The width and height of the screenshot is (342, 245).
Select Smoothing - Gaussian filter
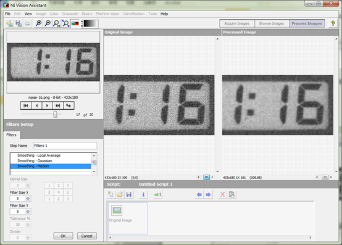[35, 160]
